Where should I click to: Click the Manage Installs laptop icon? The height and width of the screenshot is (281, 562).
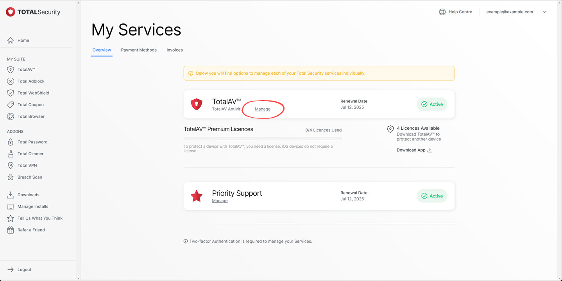coord(11,206)
